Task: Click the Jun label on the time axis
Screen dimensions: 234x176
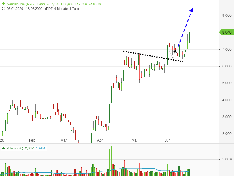Action: (x=168, y=140)
